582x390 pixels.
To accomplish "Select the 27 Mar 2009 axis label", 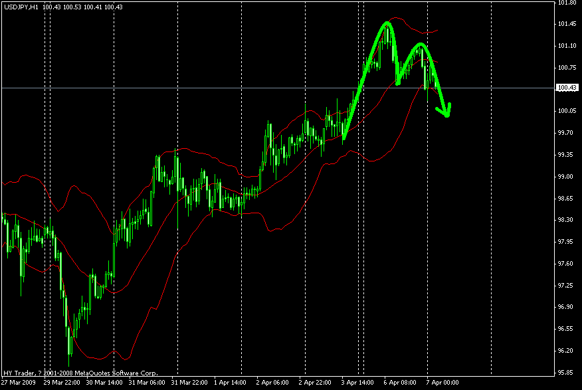I will [x=19, y=383].
